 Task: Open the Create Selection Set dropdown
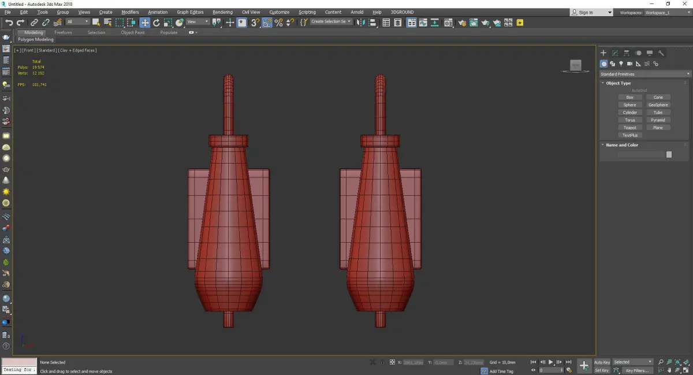pos(330,22)
